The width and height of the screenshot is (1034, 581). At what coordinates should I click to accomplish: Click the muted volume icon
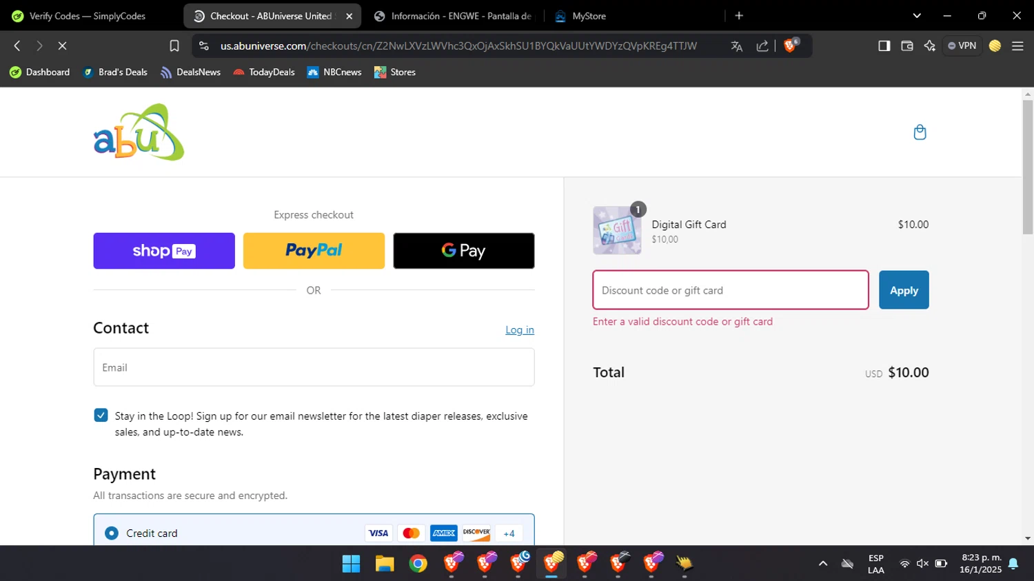coord(922,564)
